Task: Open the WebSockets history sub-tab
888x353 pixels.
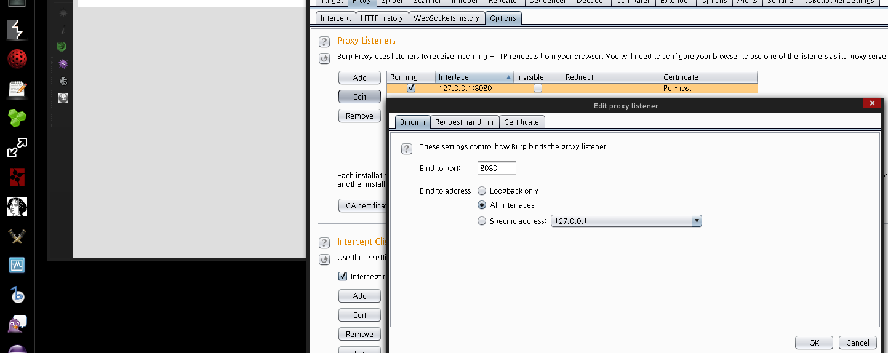Action: (x=446, y=18)
